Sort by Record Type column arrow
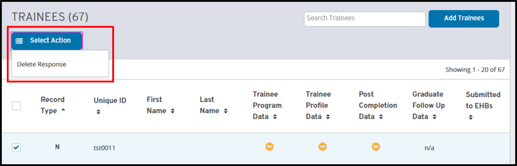 pyautogui.click(x=63, y=110)
